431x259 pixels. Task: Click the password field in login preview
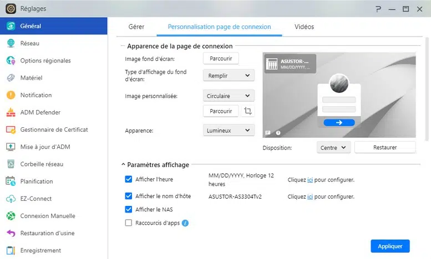339,109
